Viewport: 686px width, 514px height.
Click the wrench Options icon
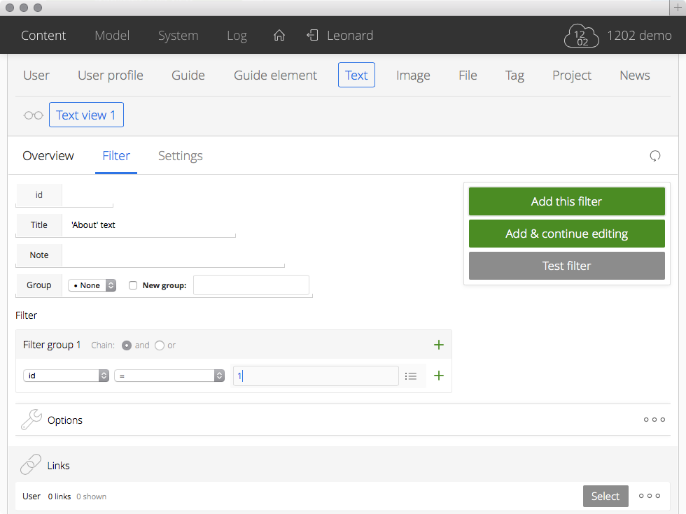(x=31, y=420)
